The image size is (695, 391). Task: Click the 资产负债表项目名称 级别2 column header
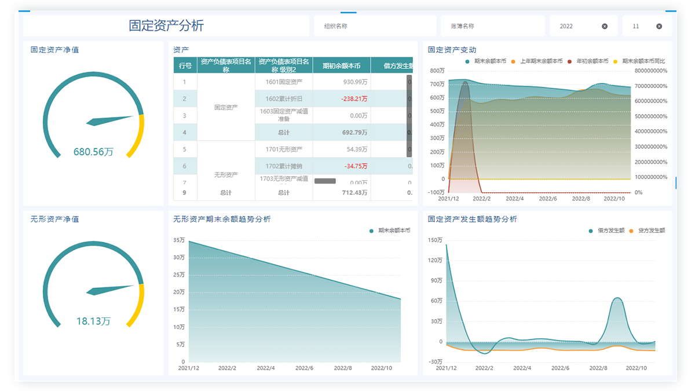click(x=284, y=65)
